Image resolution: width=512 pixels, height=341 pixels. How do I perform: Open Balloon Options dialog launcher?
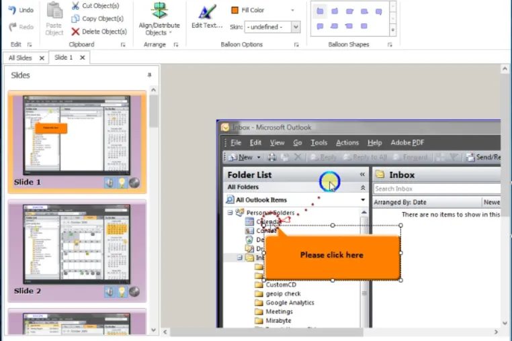click(x=296, y=45)
